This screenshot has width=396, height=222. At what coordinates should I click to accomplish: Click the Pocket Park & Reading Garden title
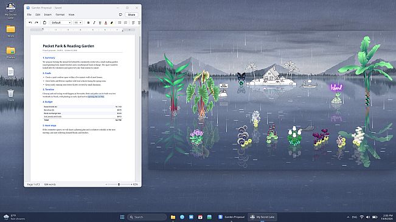[68, 46]
